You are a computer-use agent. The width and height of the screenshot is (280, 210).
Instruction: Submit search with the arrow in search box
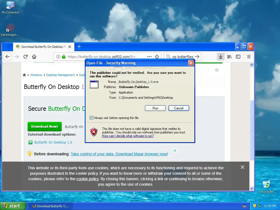coord(197,57)
